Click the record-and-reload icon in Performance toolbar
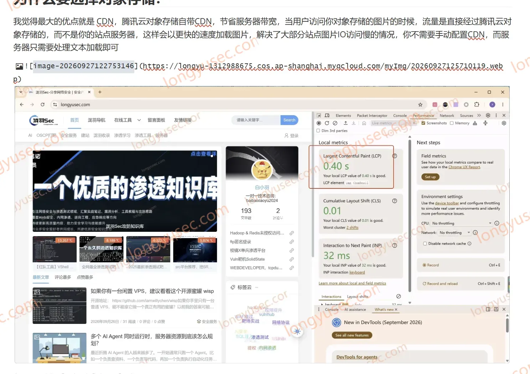Screen dimensions: 530x374 (x=327, y=123)
